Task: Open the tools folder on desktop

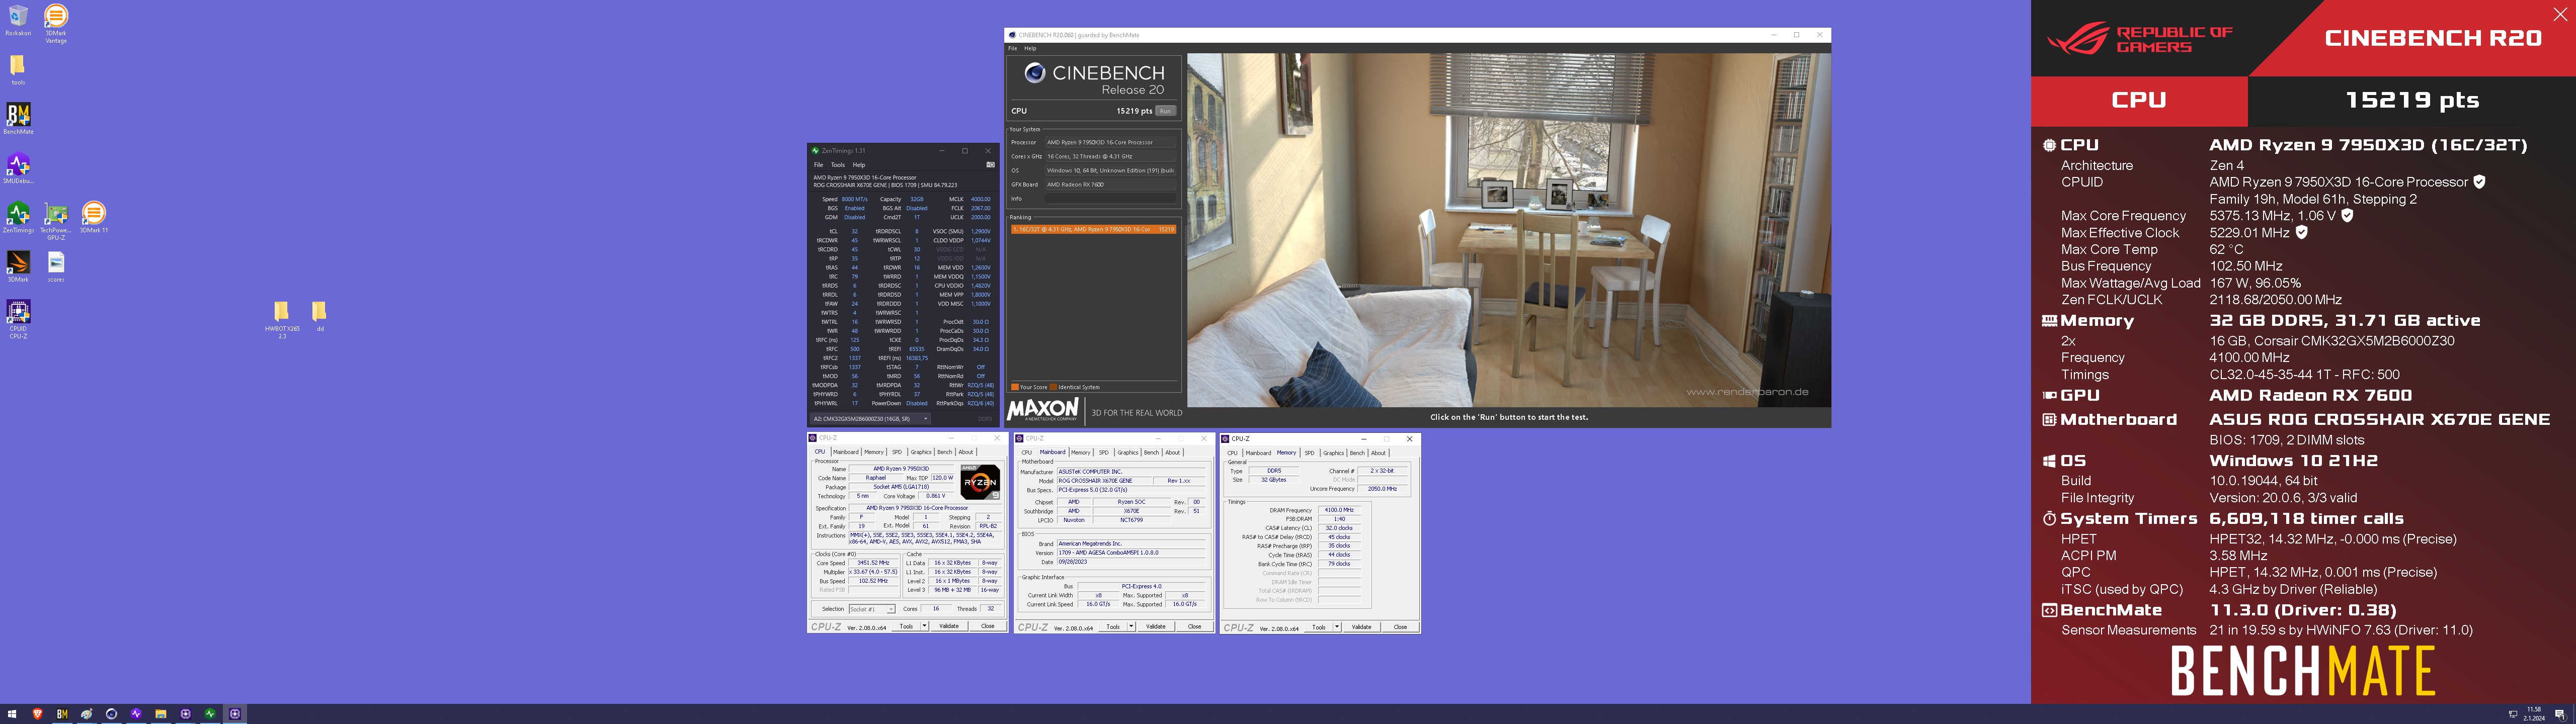Action: pos(18,69)
